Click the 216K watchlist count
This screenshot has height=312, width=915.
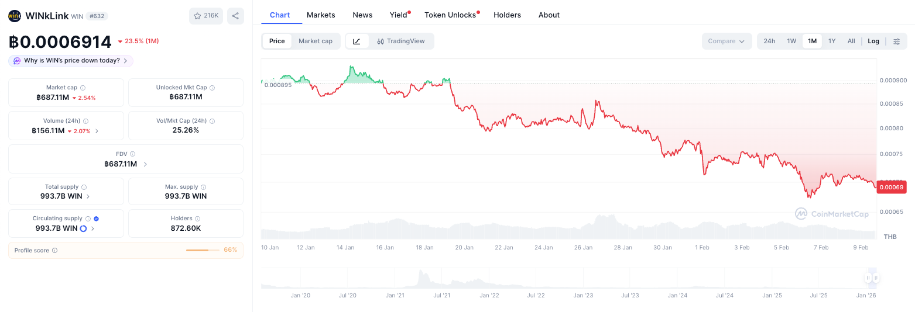211,16
